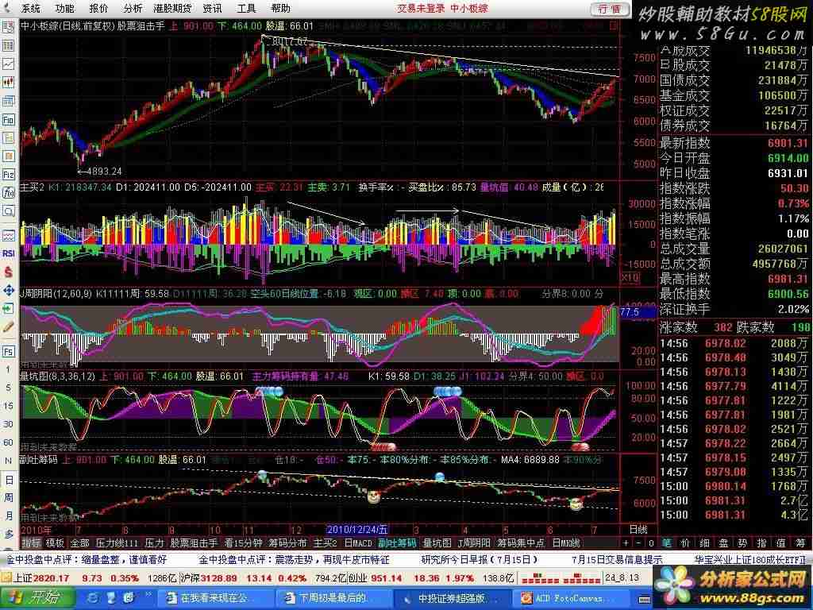Select the 筹码集中点 tab
813x610 pixels.
tap(521, 543)
